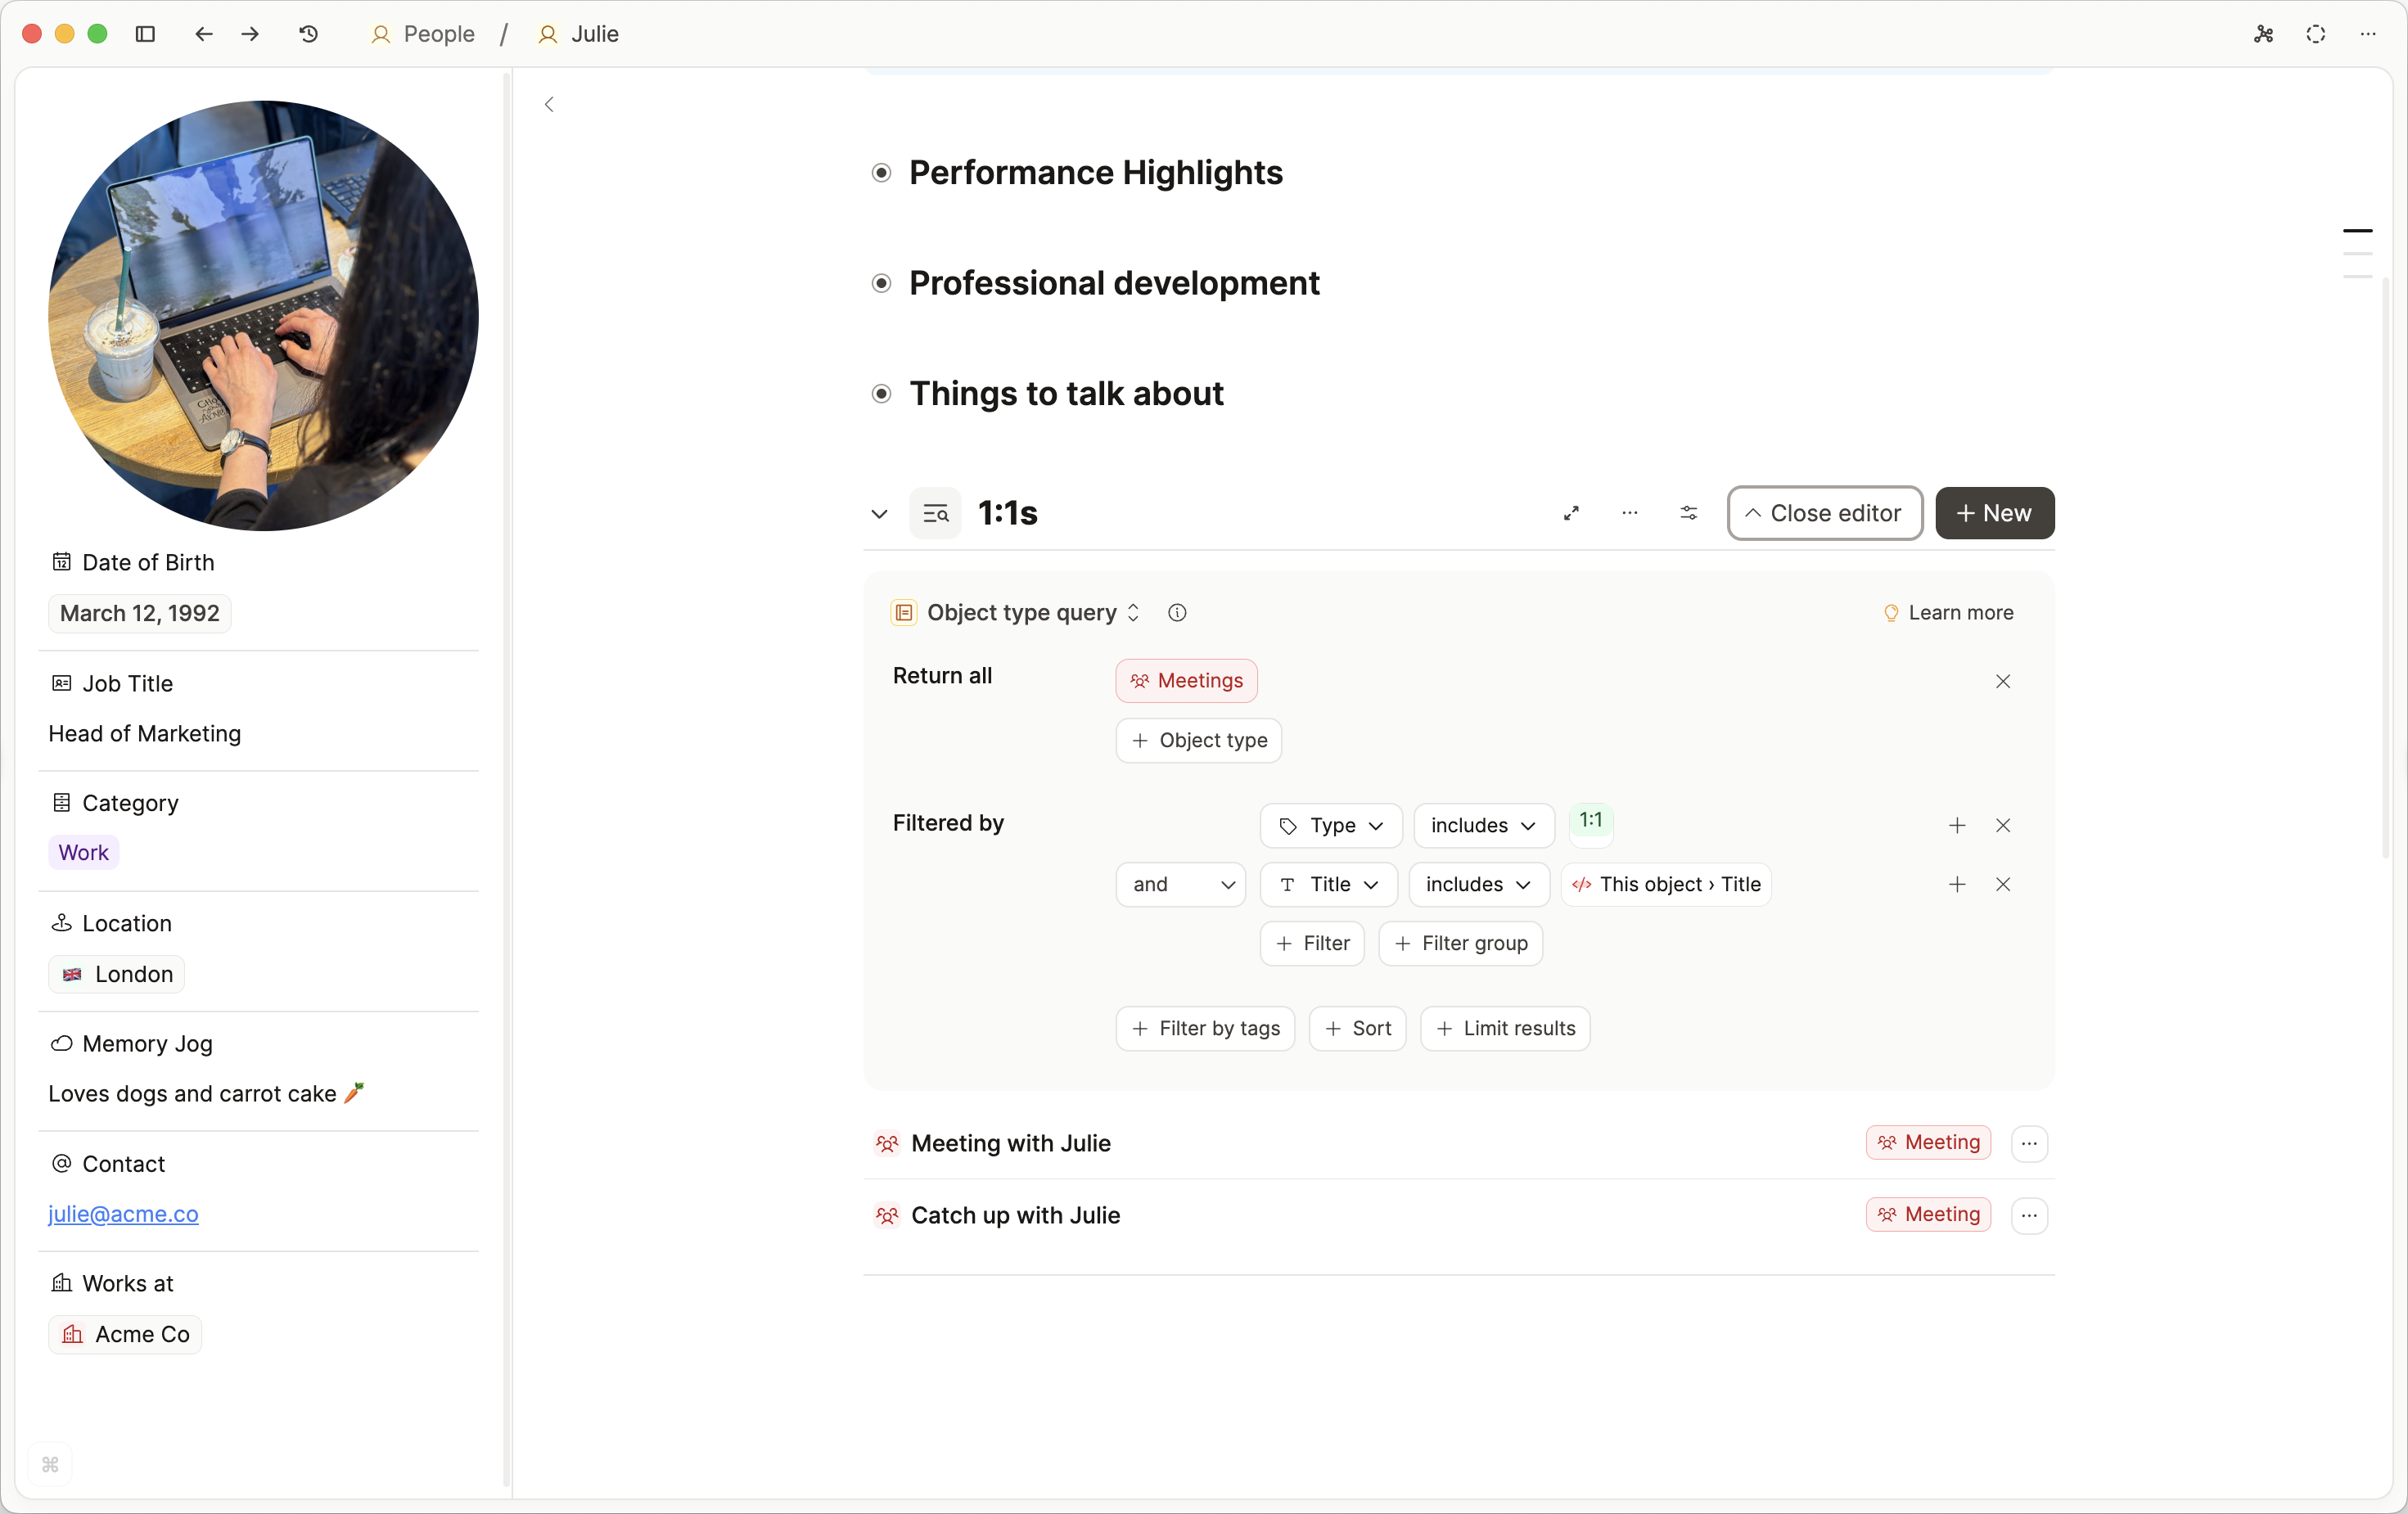The image size is (2408, 1514).
Task: Toggle the sidebar panel icon
Action: point(145,34)
